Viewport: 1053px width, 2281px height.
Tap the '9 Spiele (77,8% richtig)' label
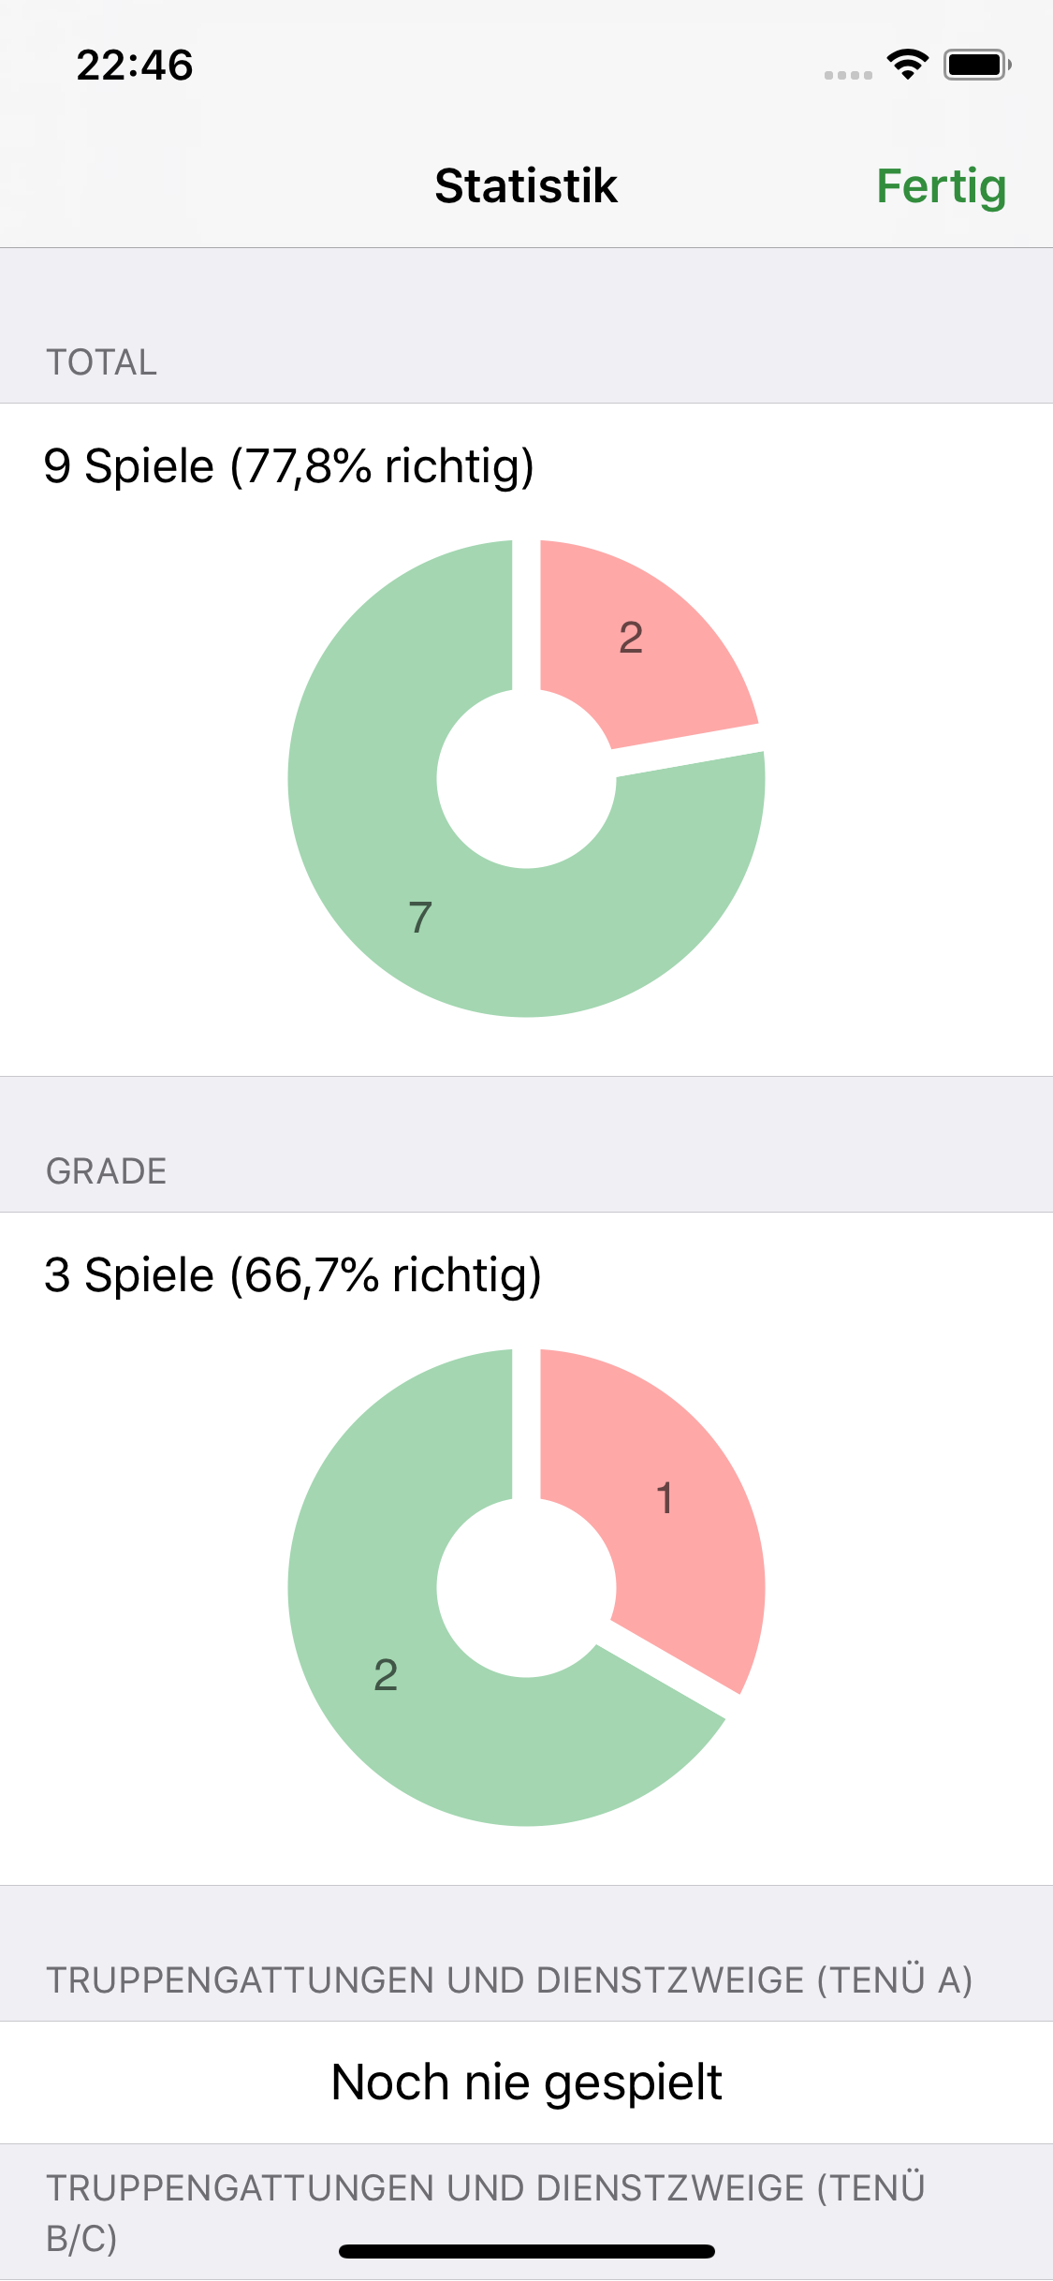289,465
